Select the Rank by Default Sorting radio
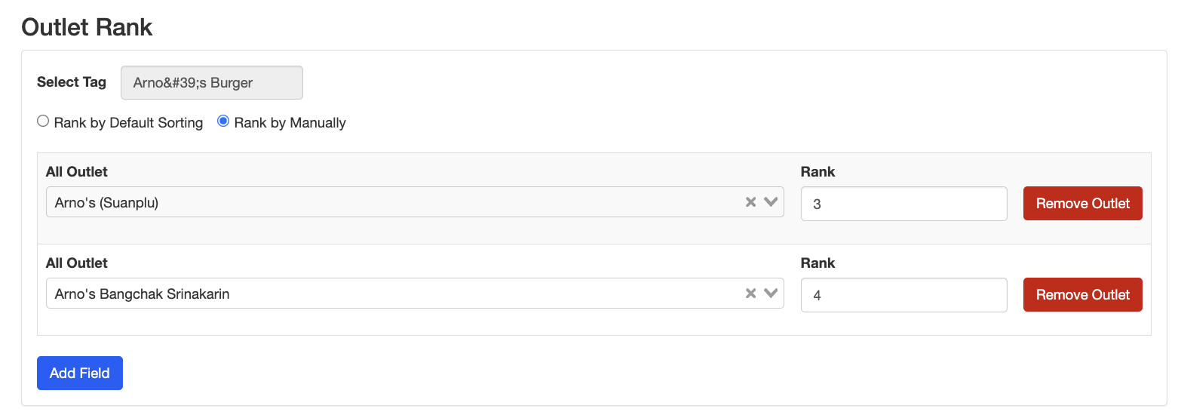Screen dimensions: 1178x418 (43, 121)
